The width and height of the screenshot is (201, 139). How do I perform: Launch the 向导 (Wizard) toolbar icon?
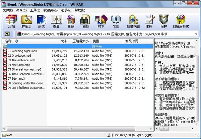point(101,19)
